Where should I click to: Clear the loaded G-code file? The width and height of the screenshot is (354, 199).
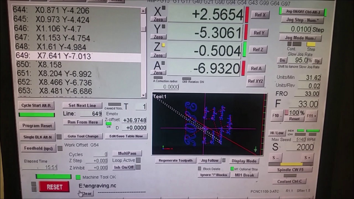(86, 193)
